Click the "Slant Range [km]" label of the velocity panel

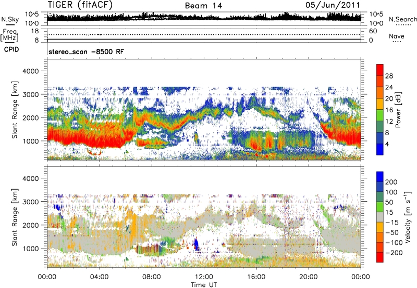pos(15,217)
